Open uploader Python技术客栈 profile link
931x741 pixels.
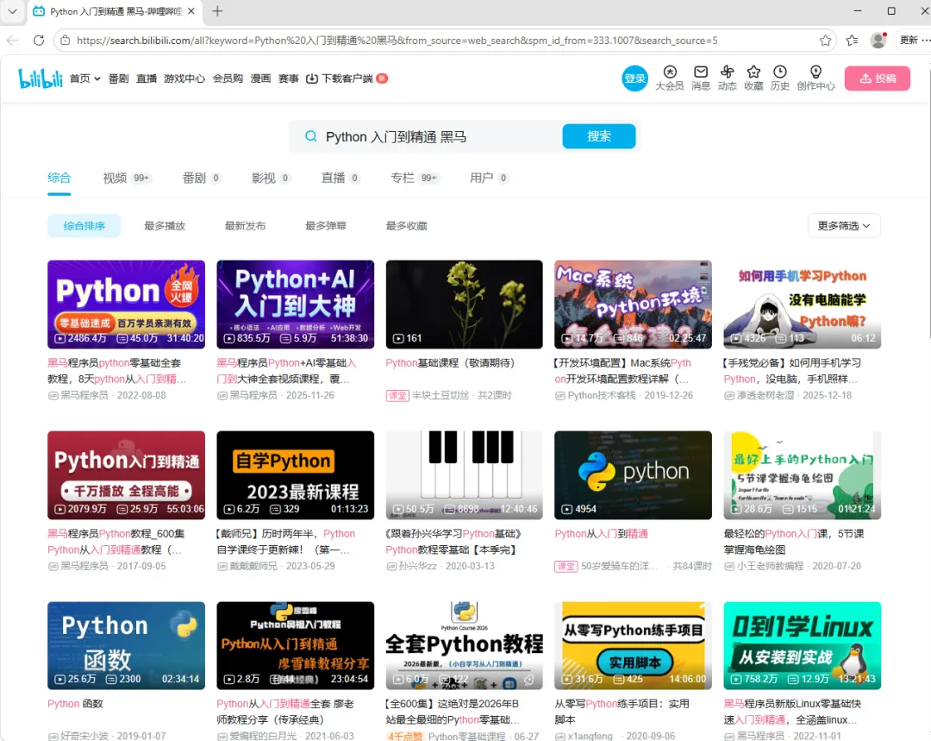tap(602, 395)
